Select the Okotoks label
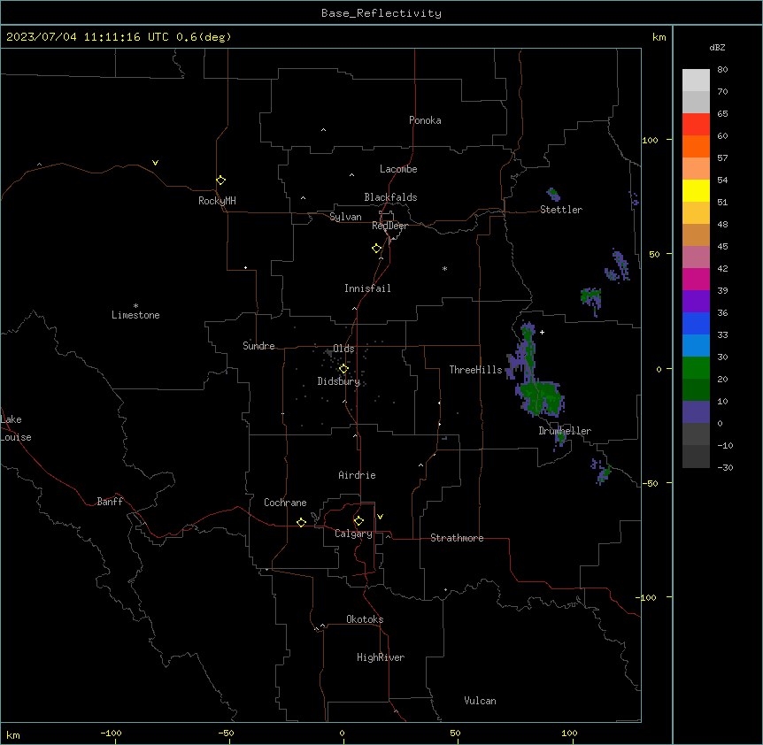The width and height of the screenshot is (763, 745). tap(365, 619)
